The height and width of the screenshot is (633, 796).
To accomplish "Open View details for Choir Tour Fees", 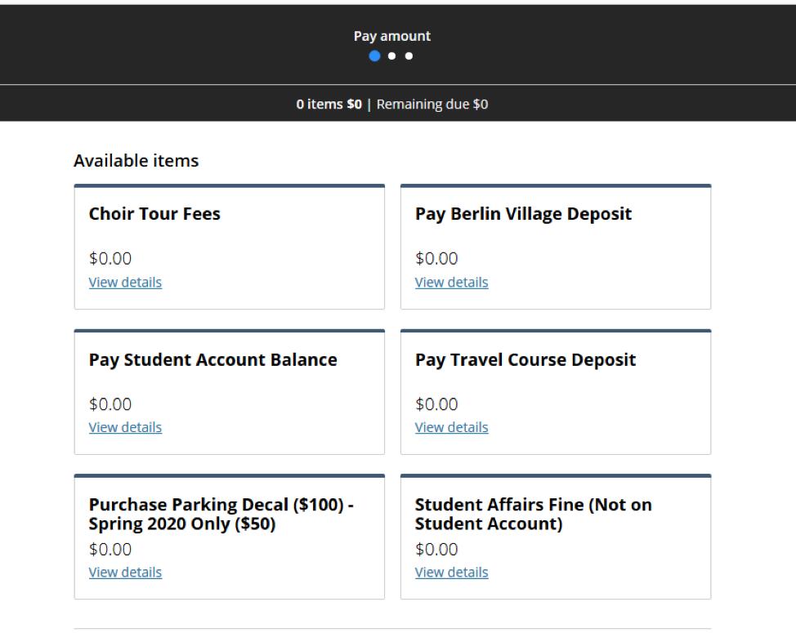I will 125,283.
